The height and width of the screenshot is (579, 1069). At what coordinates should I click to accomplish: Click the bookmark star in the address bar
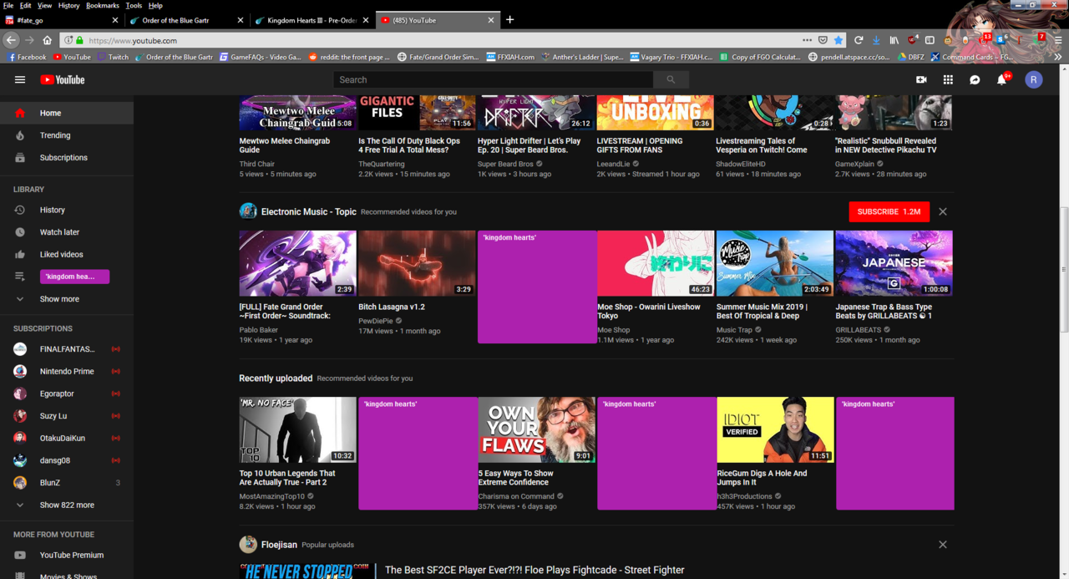[x=838, y=40]
